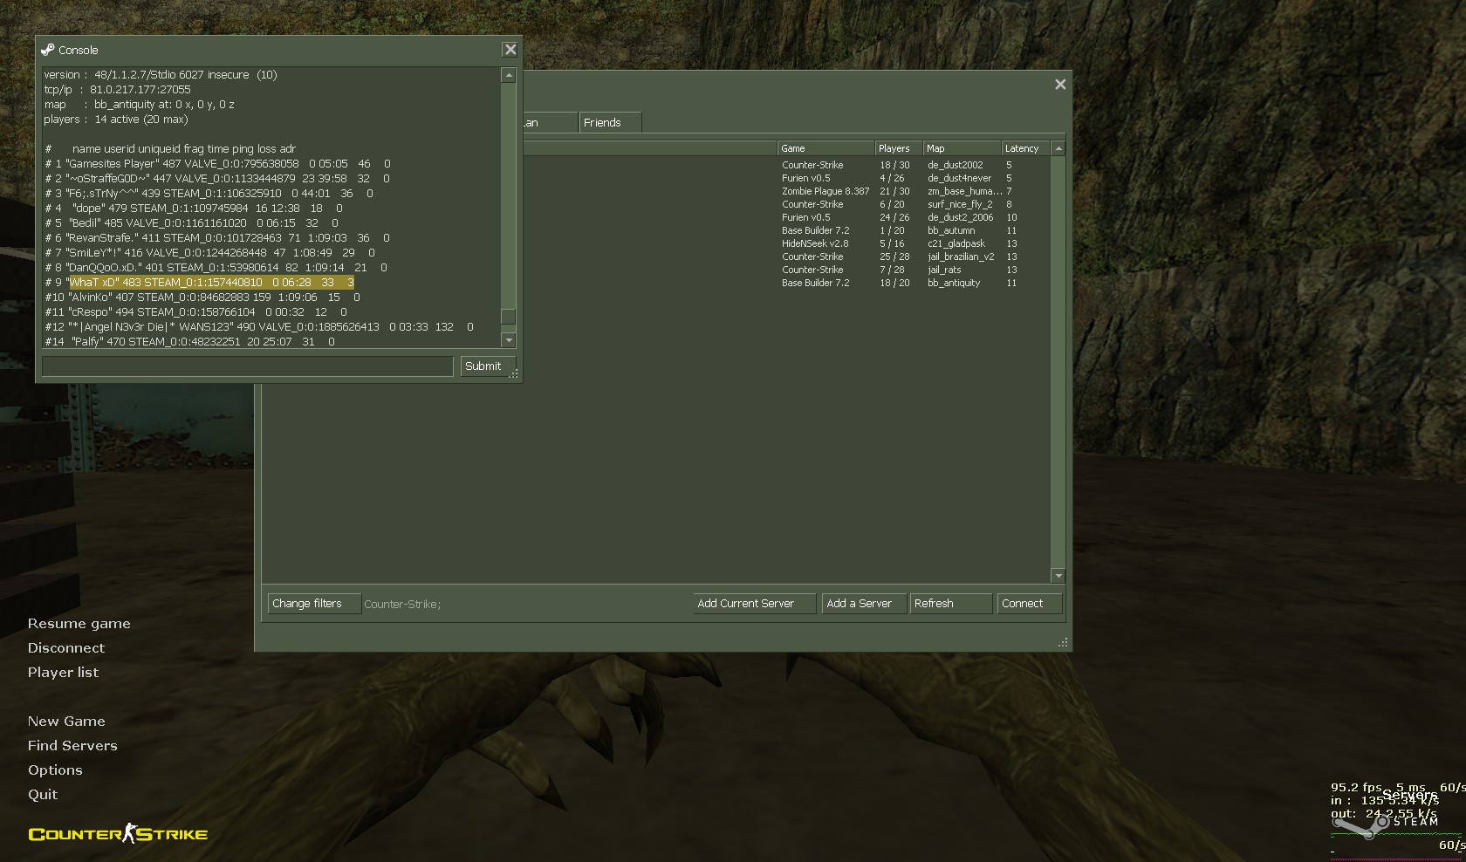Screen dimensions: 1466x862
Task: Quit the game
Action: tap(43, 795)
